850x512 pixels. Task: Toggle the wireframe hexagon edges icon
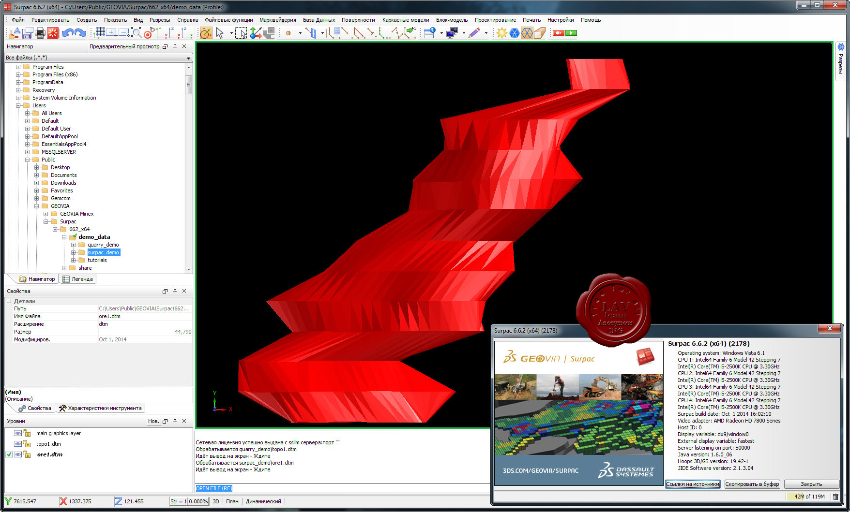527,33
